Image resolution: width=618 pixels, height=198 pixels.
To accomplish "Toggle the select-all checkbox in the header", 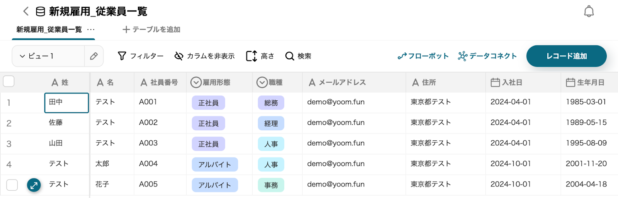I will tap(9, 81).
